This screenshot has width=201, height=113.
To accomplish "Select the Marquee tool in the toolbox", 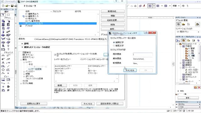I will (x=8, y=15).
